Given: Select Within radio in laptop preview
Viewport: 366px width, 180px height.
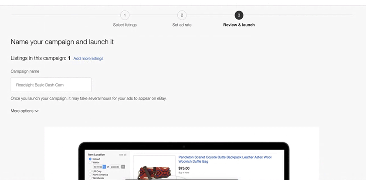Looking at the screenshot, I should 90,163.
